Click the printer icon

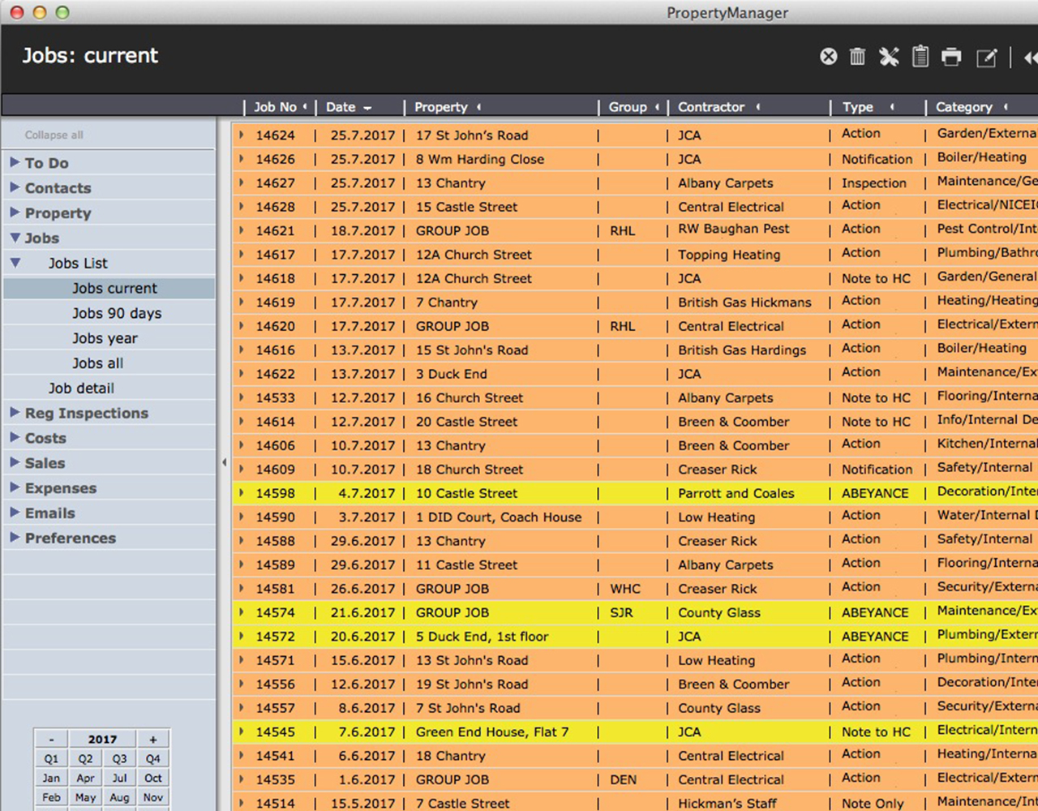[951, 56]
